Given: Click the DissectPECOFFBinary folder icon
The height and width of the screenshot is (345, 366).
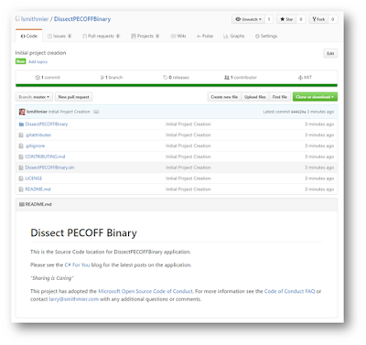Looking at the screenshot, I should (21, 124).
